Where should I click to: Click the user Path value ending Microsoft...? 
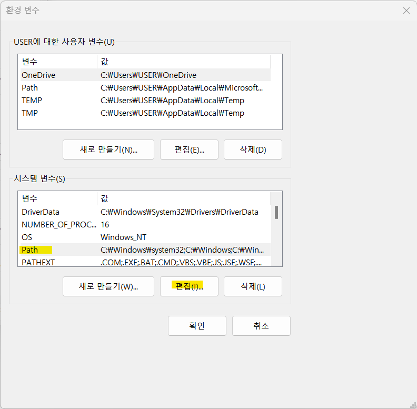(x=182, y=88)
